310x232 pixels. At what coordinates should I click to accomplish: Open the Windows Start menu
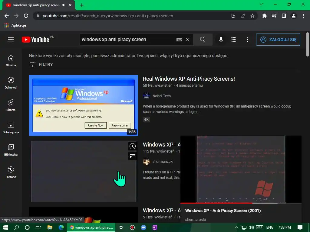[5, 227]
